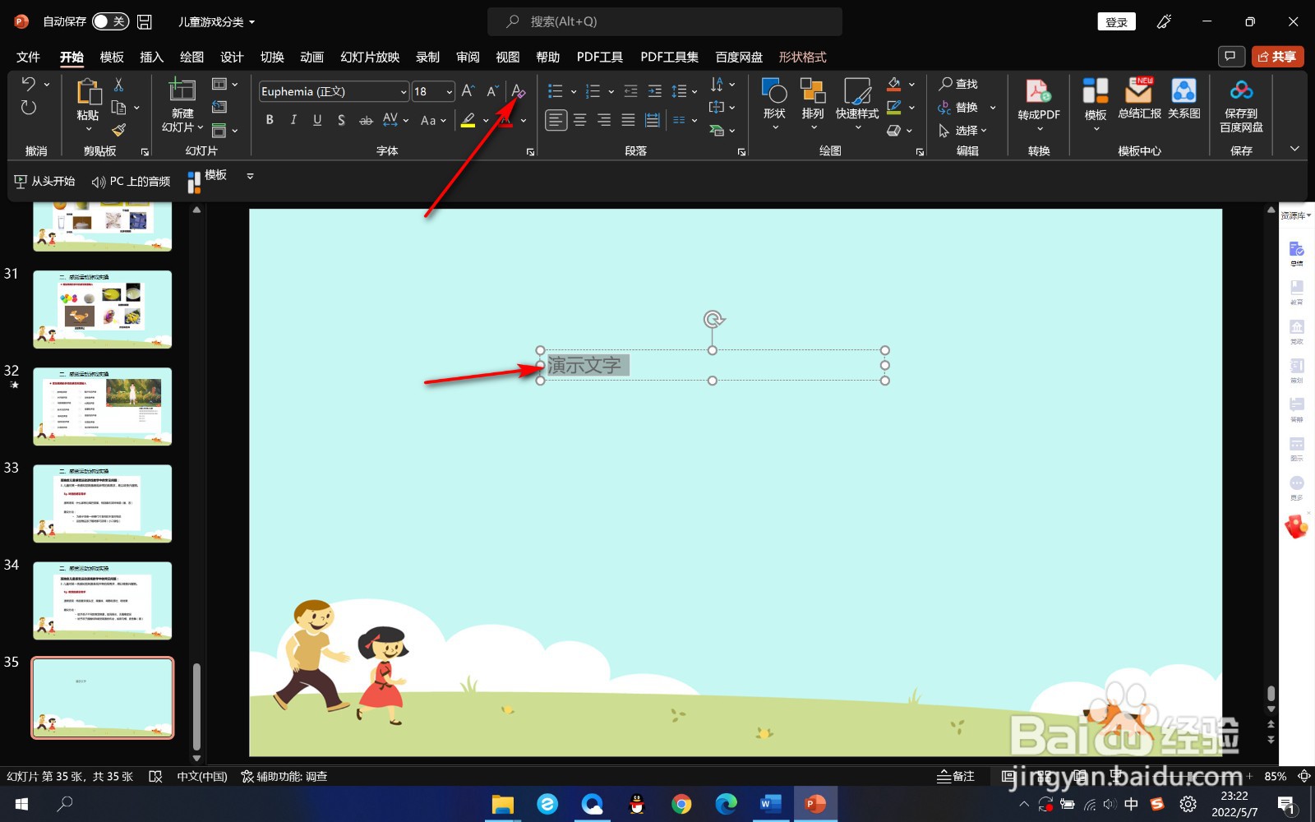The height and width of the screenshot is (822, 1315).
Task: Click the Increase Indent icon
Action: pyautogui.click(x=654, y=91)
